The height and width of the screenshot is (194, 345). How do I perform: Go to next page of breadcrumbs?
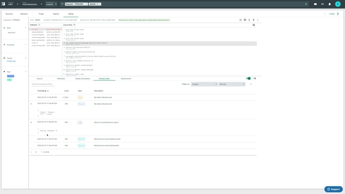[36, 152]
